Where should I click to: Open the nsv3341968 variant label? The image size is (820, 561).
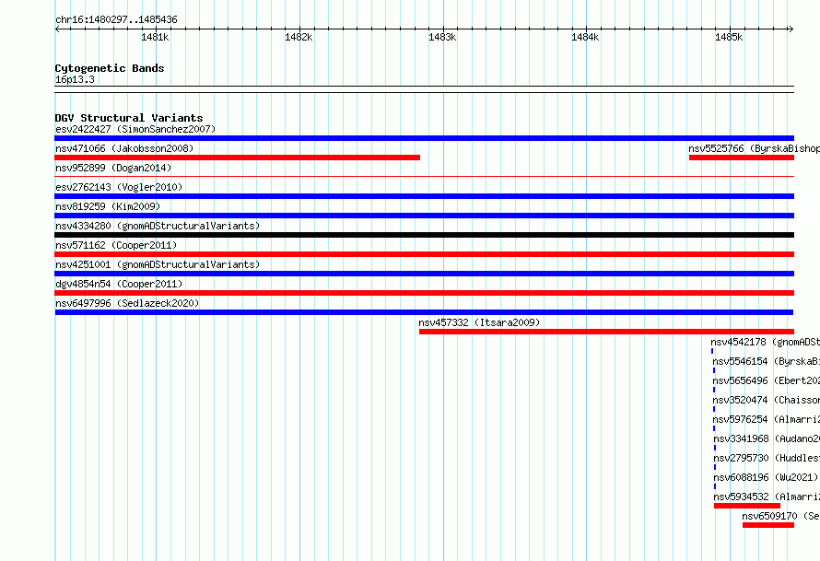pos(767,438)
